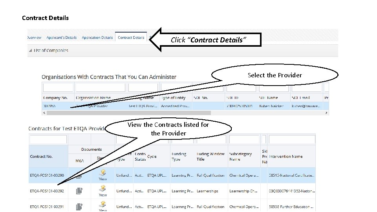Focus the Subcategory Name filter field
This screenshot has height=212, width=377.
(244, 139)
